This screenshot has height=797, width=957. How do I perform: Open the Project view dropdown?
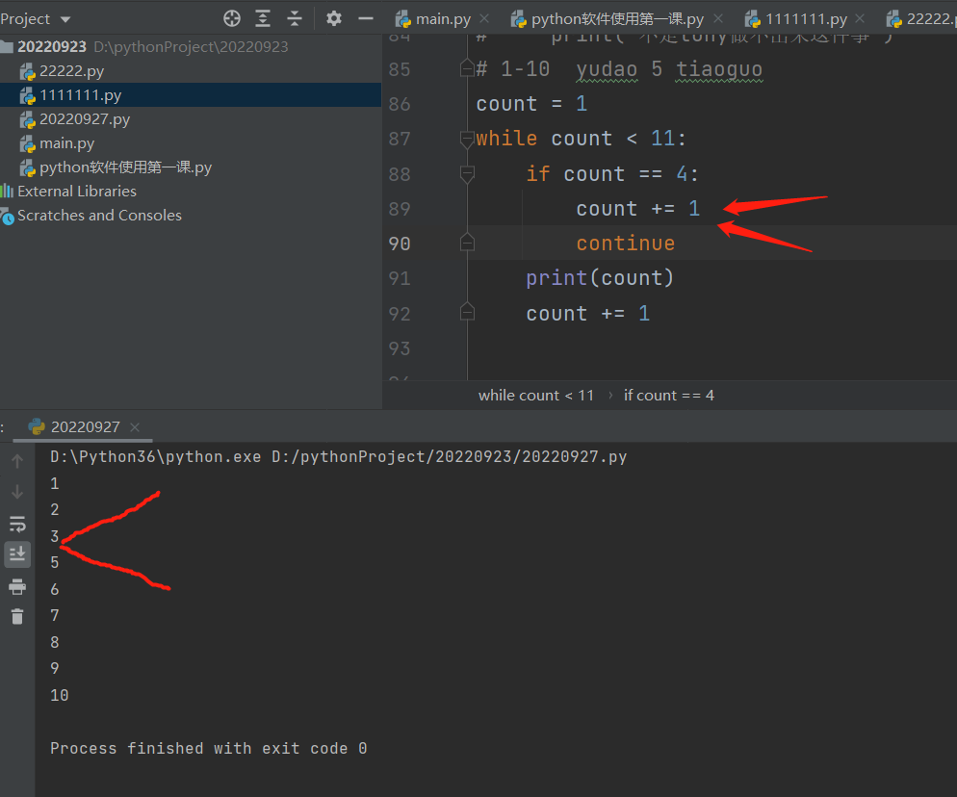pos(36,19)
